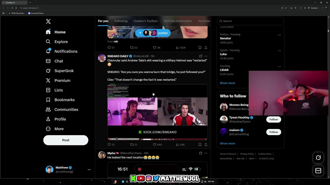The image size is (330, 185).
Task: Open the Cookie Policy link
Action: pyautogui.click(x=265, y=154)
